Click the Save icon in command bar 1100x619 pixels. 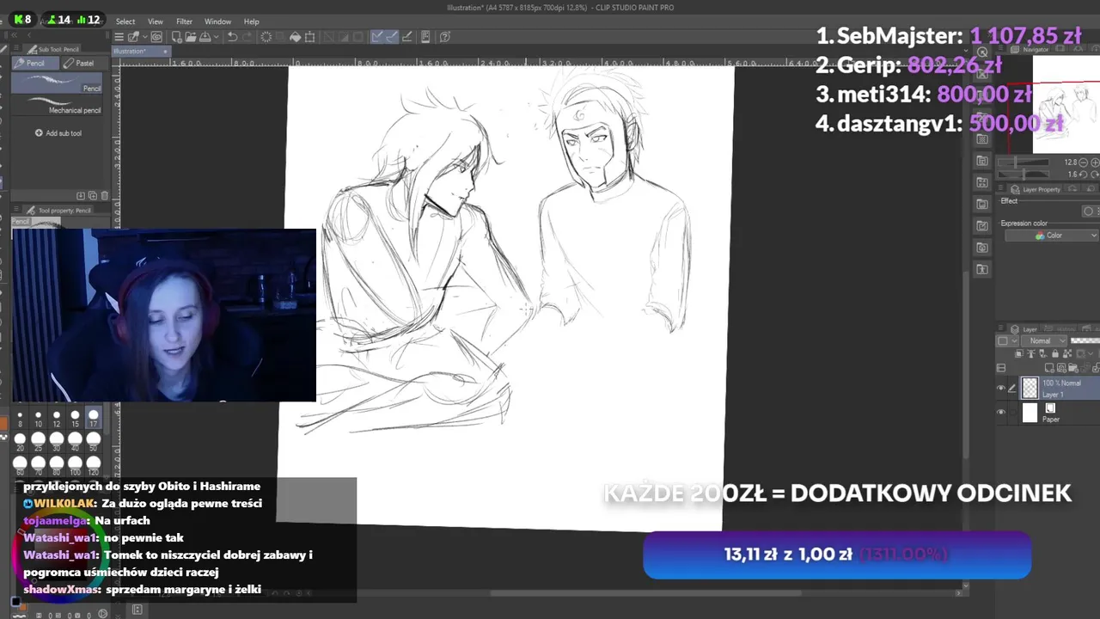[x=205, y=36]
